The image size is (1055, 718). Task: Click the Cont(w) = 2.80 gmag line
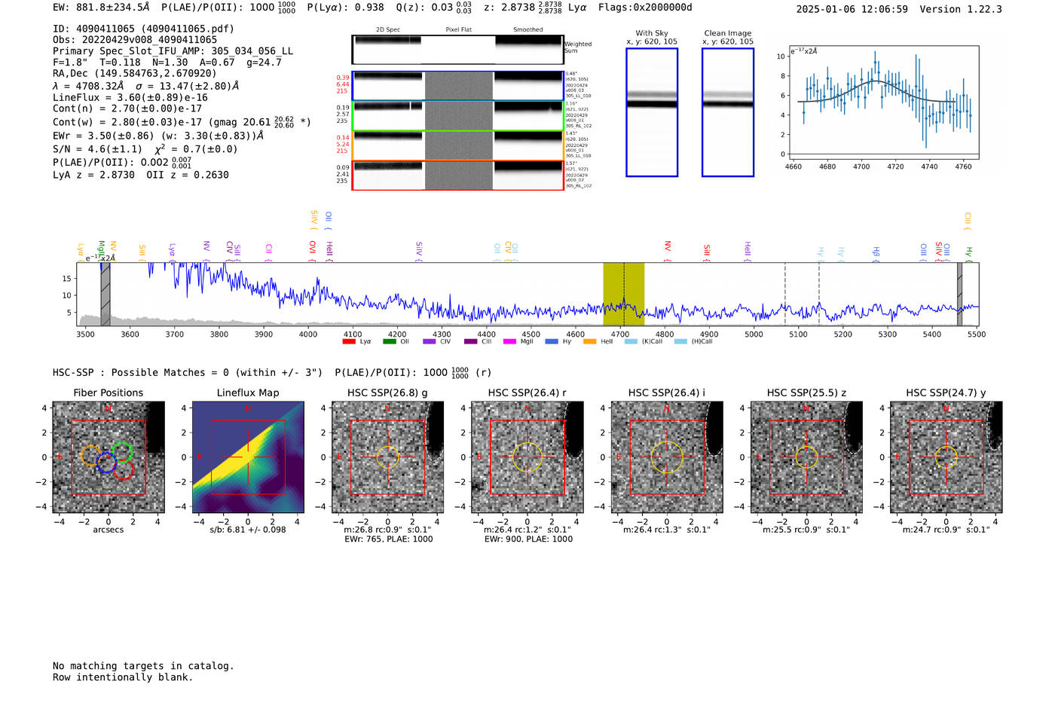tap(182, 121)
